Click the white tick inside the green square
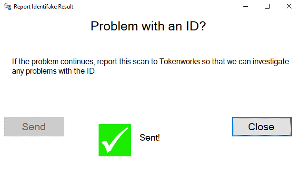This screenshot has height=182, width=300. click(115, 140)
